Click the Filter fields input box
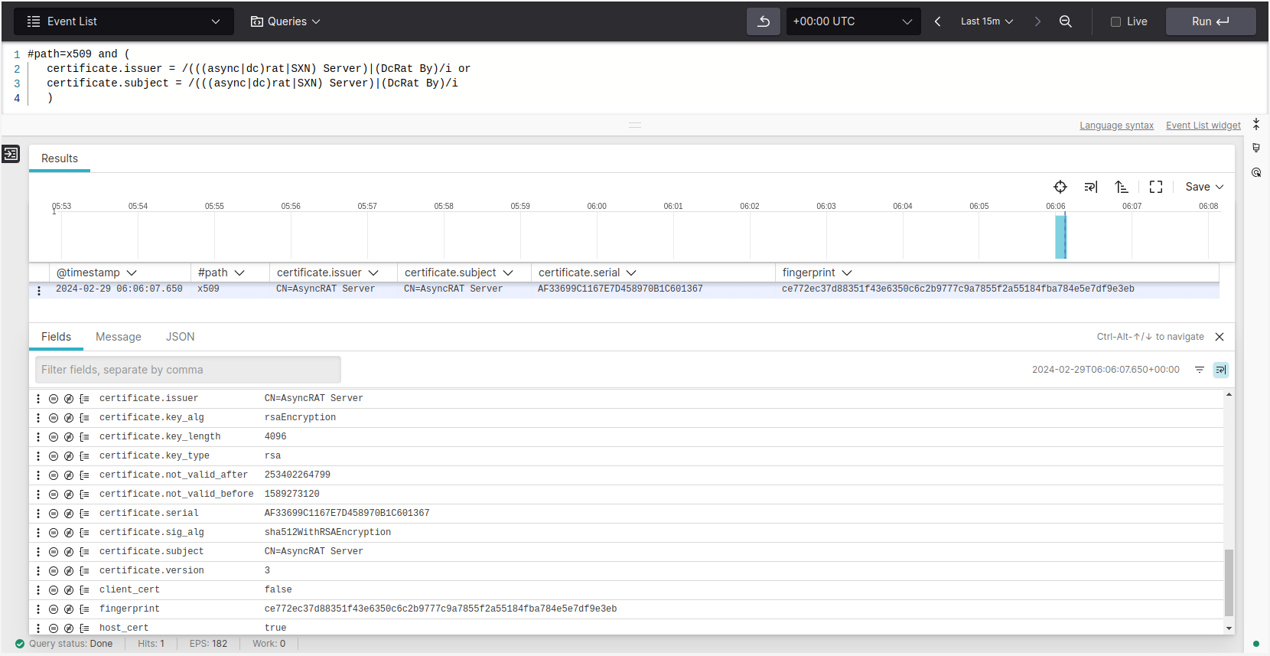The height and width of the screenshot is (656, 1270). click(x=187, y=370)
